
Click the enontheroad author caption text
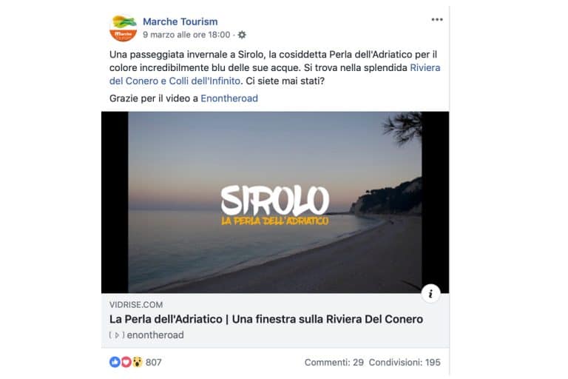155,335
